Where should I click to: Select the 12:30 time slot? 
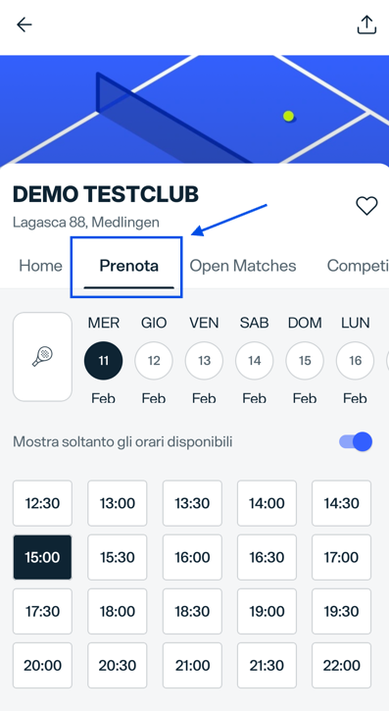(42, 503)
